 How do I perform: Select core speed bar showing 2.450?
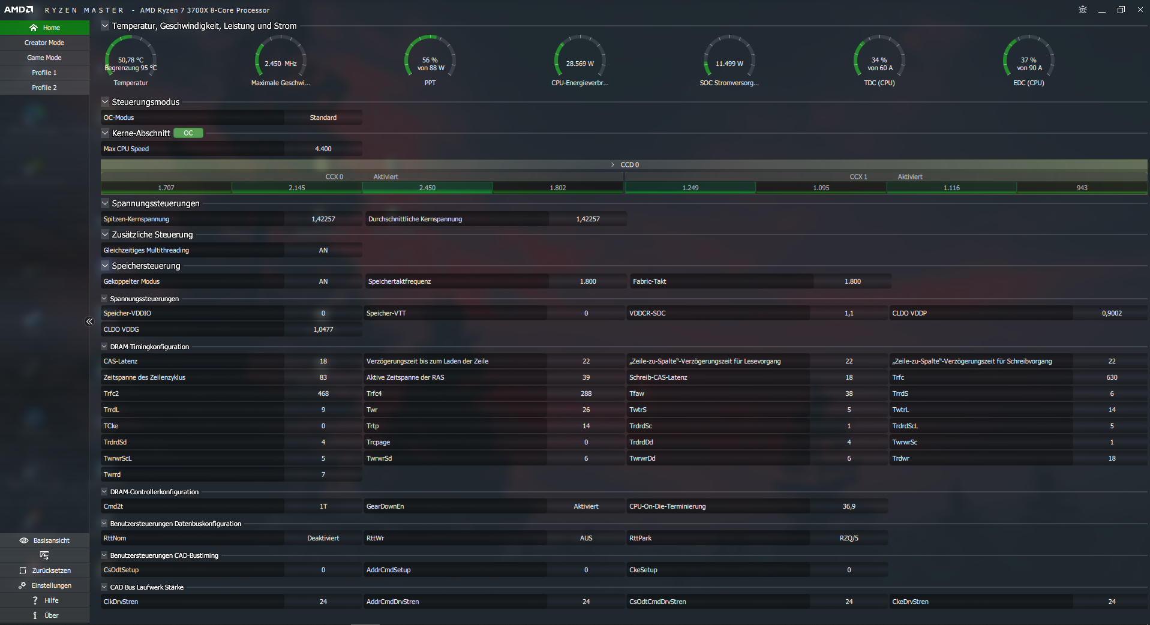click(x=427, y=188)
